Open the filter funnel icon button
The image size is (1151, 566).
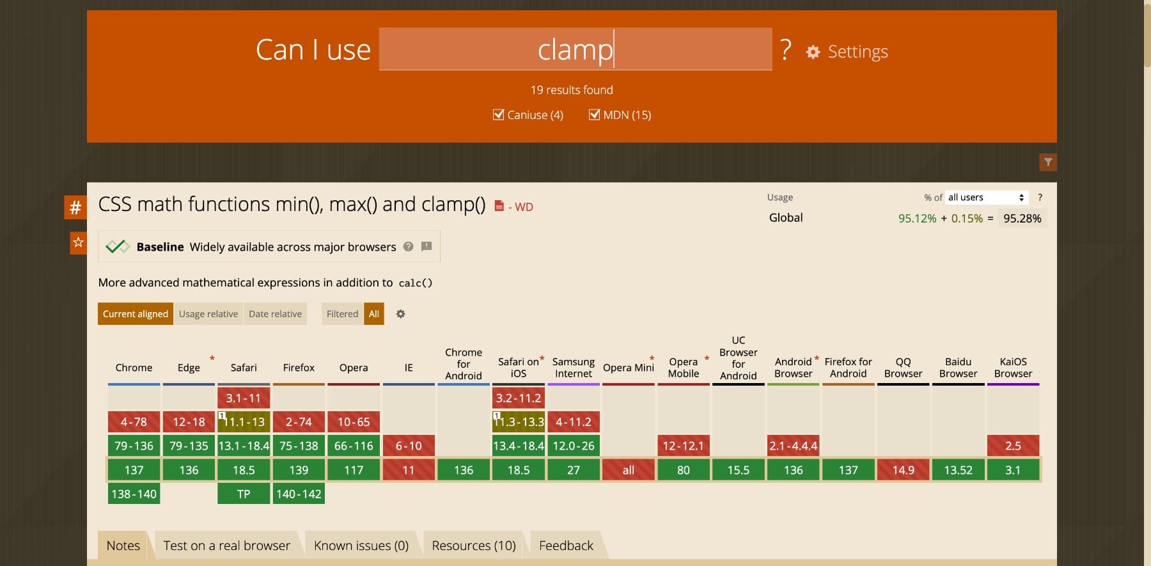click(1048, 162)
